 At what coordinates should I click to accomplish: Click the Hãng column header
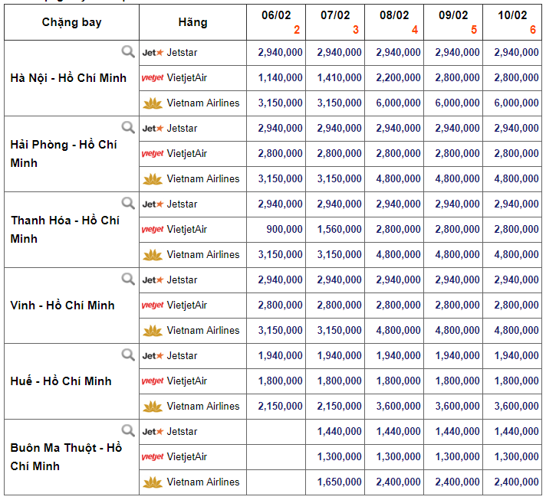[193, 22]
